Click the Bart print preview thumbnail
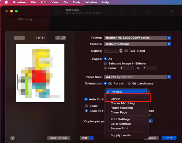The width and height of the screenshot is (182, 143). pyautogui.click(x=40, y=73)
